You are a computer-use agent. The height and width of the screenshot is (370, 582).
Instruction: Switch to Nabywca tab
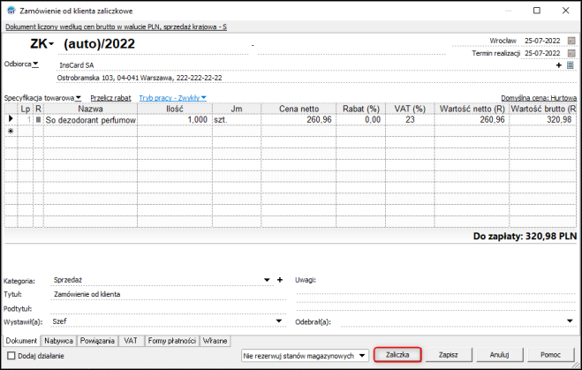58,341
